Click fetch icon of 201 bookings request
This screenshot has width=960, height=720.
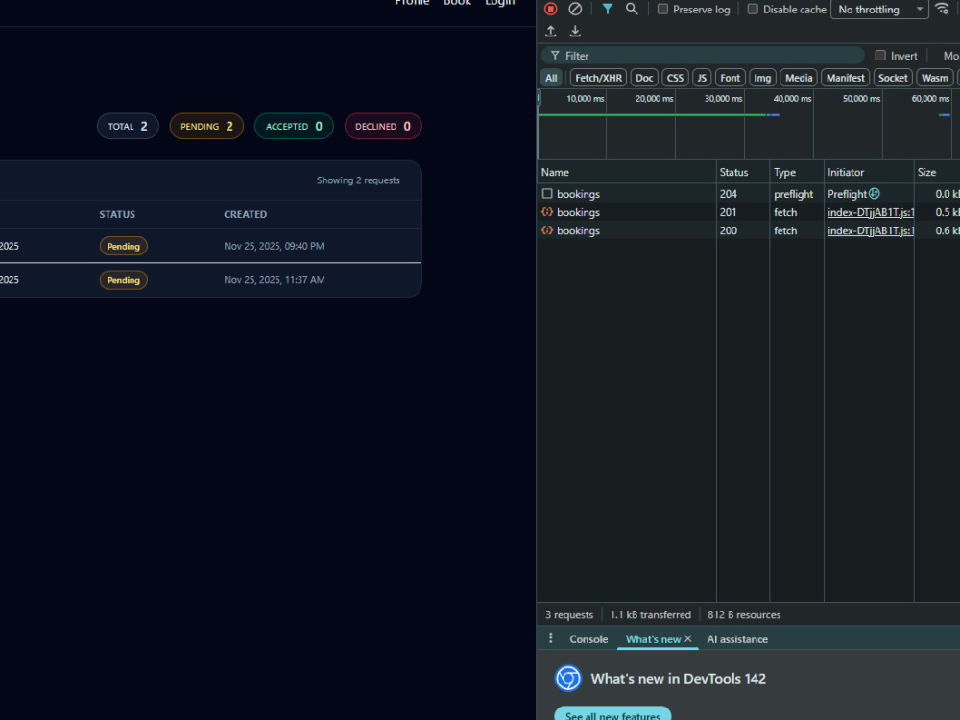point(547,212)
